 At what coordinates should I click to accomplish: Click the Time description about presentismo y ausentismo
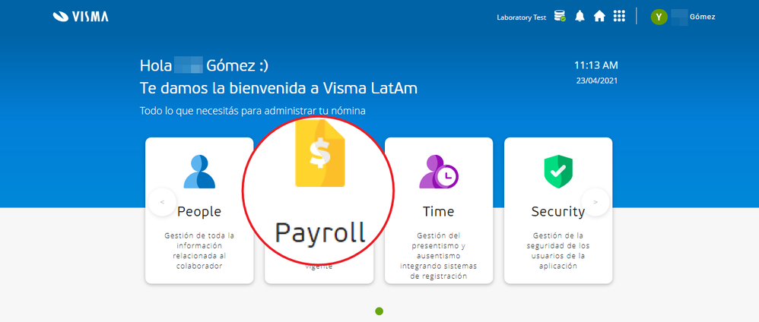coord(439,256)
